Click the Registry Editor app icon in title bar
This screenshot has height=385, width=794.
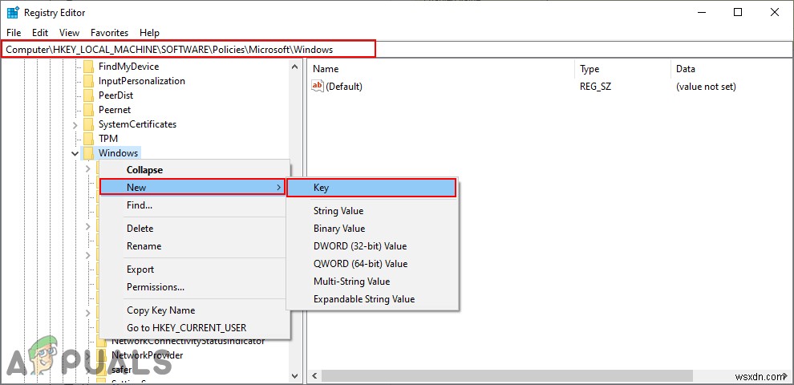tap(13, 13)
